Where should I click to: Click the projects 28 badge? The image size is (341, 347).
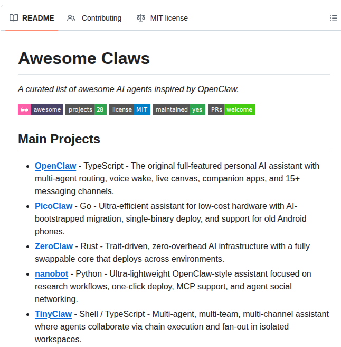tap(86, 109)
